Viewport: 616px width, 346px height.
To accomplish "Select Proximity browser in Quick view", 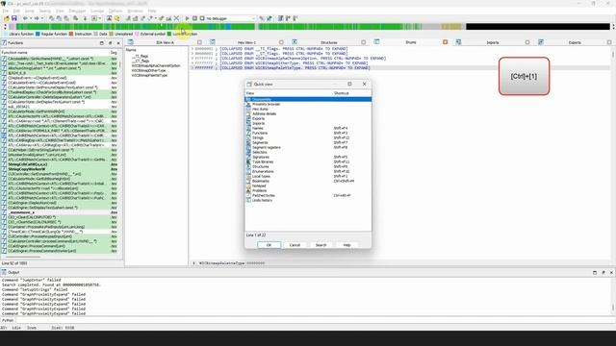I will point(308,105).
